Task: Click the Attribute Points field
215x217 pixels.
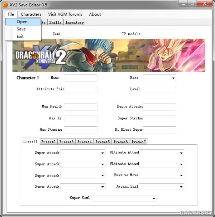Action: (81, 90)
